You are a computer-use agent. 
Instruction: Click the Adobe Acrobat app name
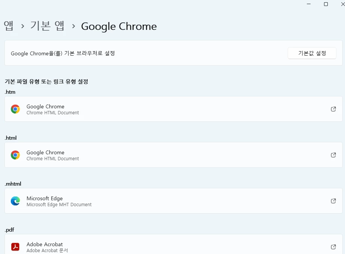pos(45,244)
